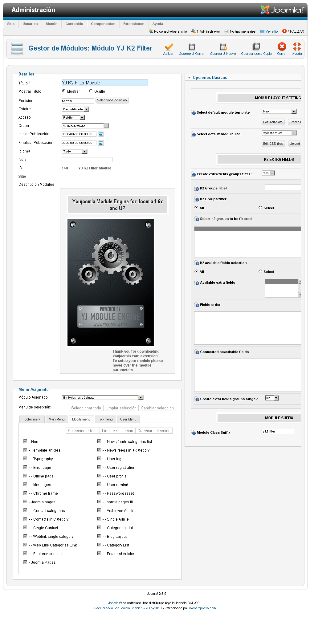This screenshot has height=617, width=310.
Task: Click info icon beside Create extra fields groups filter
Action: [x=193, y=174]
